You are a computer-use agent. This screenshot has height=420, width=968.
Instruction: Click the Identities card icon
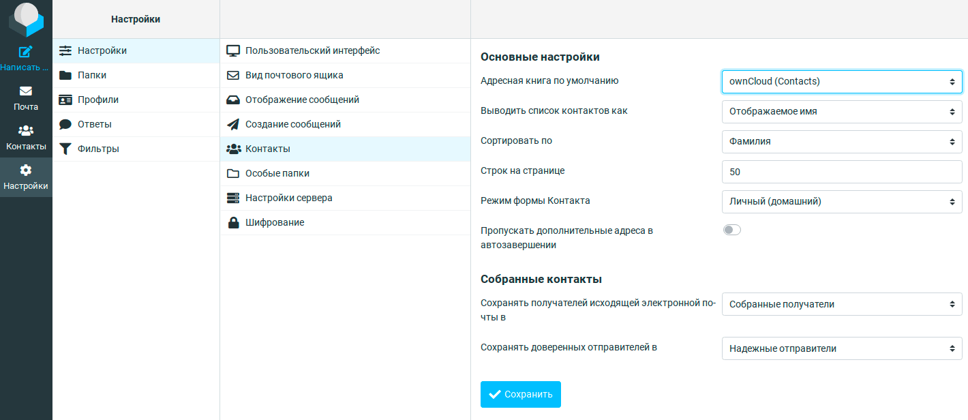click(x=65, y=100)
